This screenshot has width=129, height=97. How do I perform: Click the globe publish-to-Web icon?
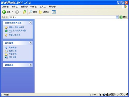[x=6, y=31]
